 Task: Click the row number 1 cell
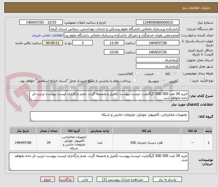(208, 143)
